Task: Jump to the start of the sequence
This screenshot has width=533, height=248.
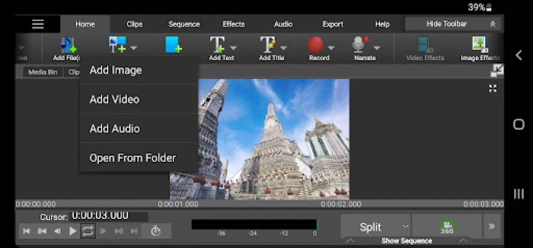Action: click(x=27, y=231)
